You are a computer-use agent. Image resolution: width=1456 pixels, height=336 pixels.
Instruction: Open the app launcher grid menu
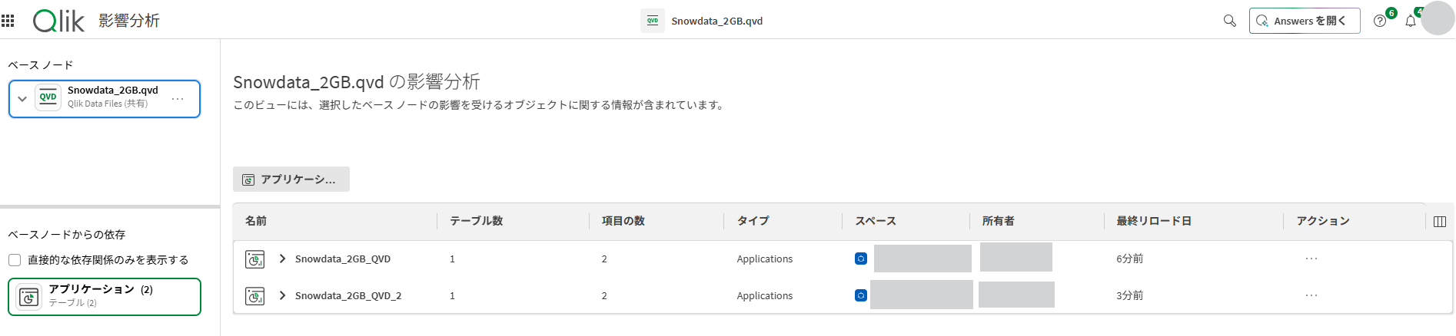point(8,21)
